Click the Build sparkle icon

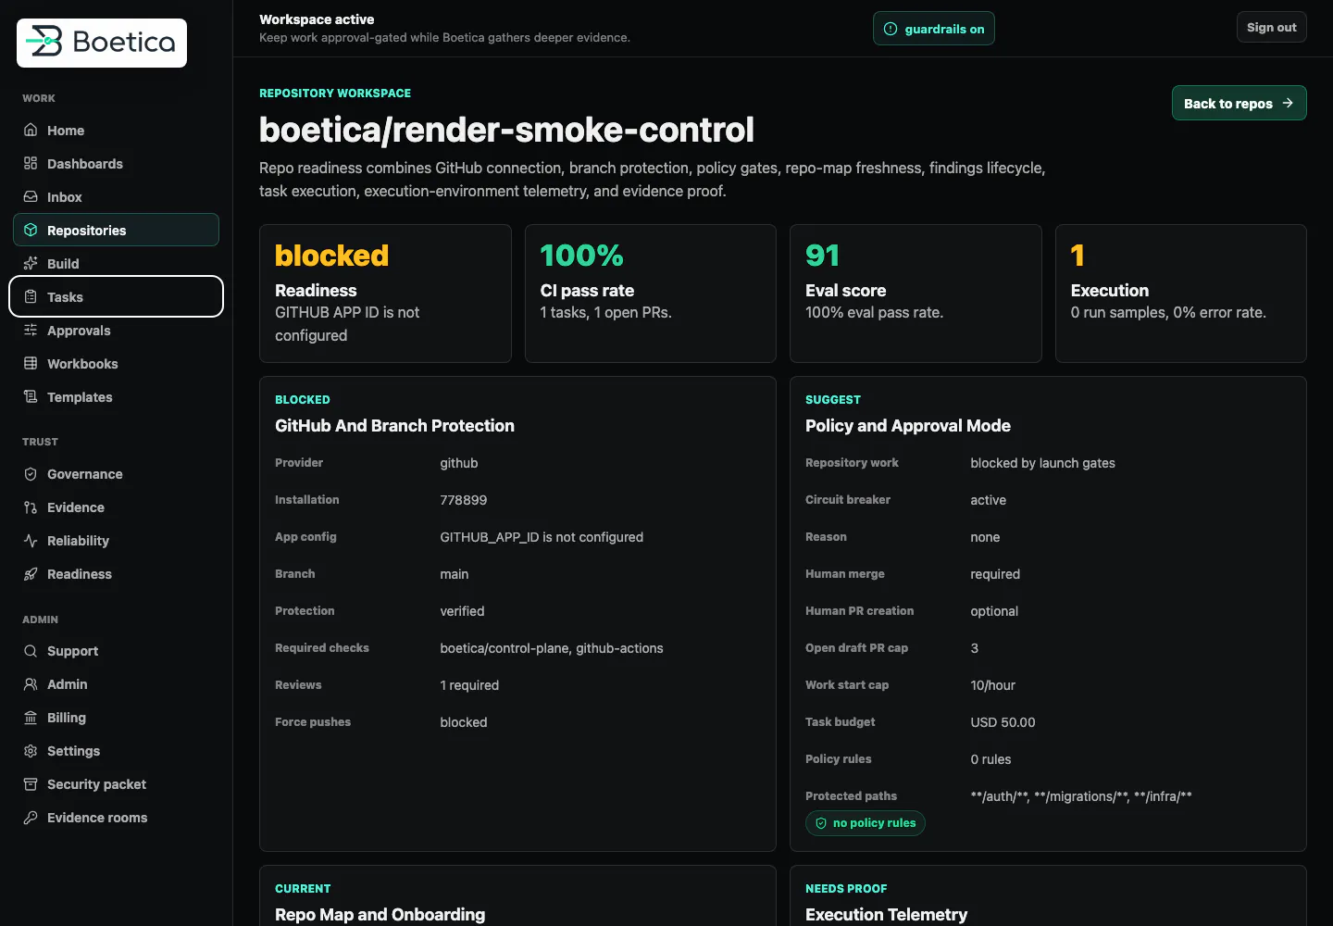click(31, 264)
